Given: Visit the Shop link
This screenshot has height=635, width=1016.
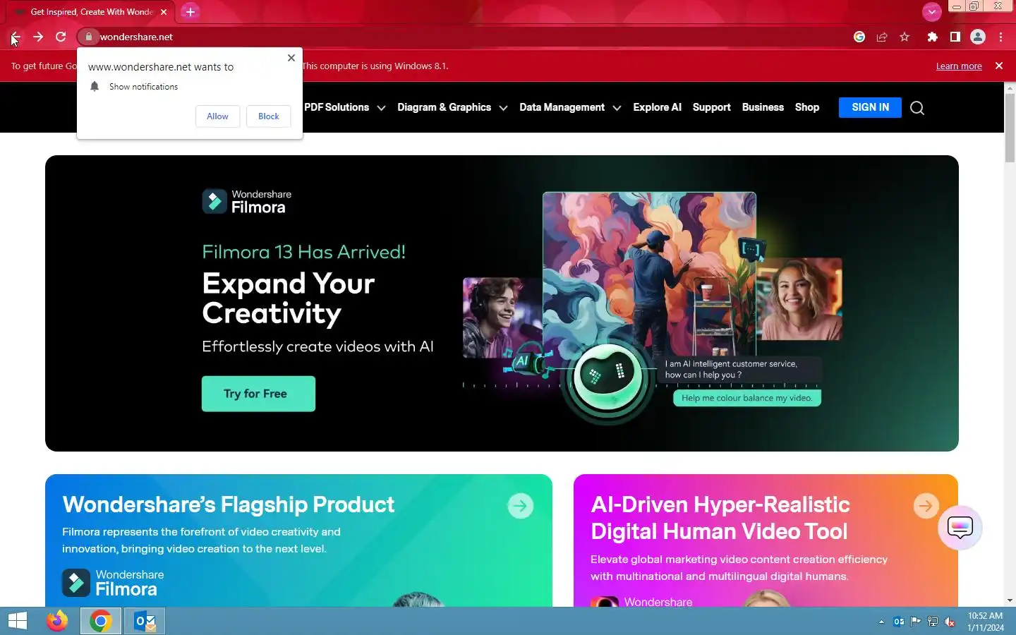Looking at the screenshot, I should [x=807, y=107].
